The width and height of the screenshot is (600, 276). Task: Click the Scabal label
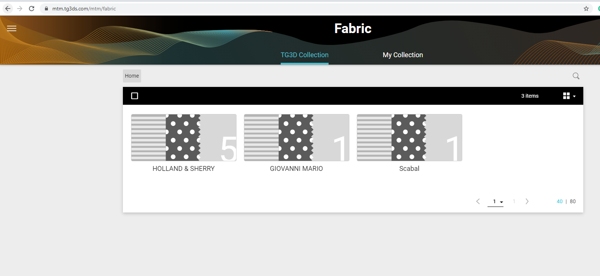(409, 169)
